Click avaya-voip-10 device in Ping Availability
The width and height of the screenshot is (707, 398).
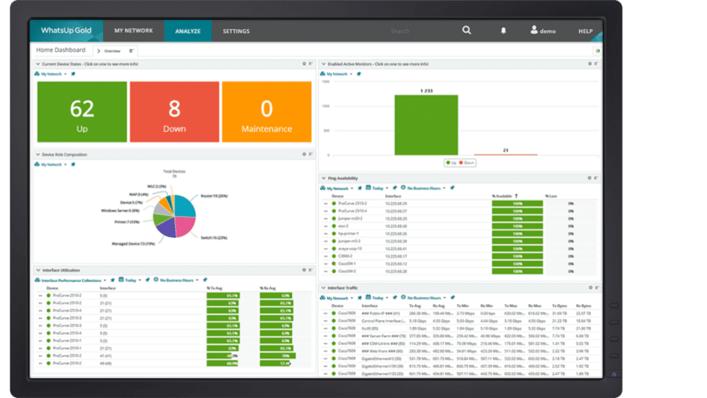350,249
